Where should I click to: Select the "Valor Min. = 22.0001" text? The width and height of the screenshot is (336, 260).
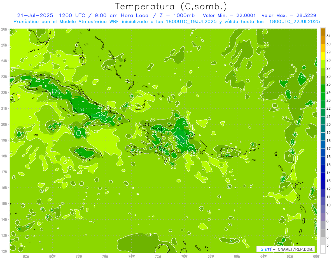(229, 15)
